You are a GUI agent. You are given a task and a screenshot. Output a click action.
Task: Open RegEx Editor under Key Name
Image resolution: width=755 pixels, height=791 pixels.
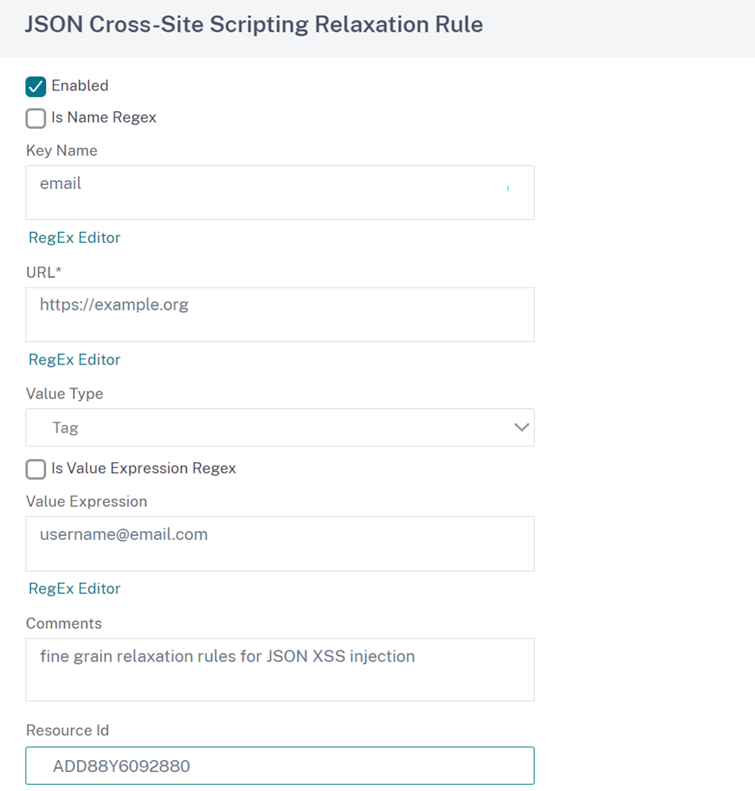(x=75, y=237)
